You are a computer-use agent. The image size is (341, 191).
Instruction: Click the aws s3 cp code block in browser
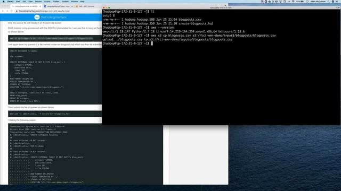55,38
